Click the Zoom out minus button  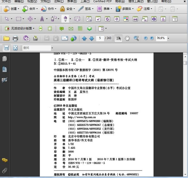tap(146, 38)
